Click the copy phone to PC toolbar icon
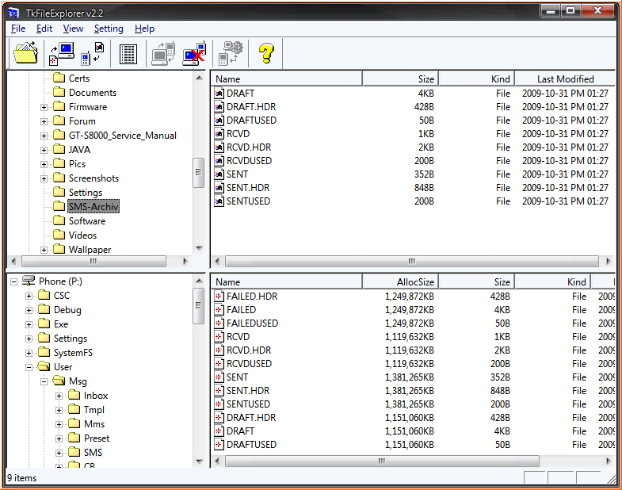622x490 pixels. click(92, 53)
